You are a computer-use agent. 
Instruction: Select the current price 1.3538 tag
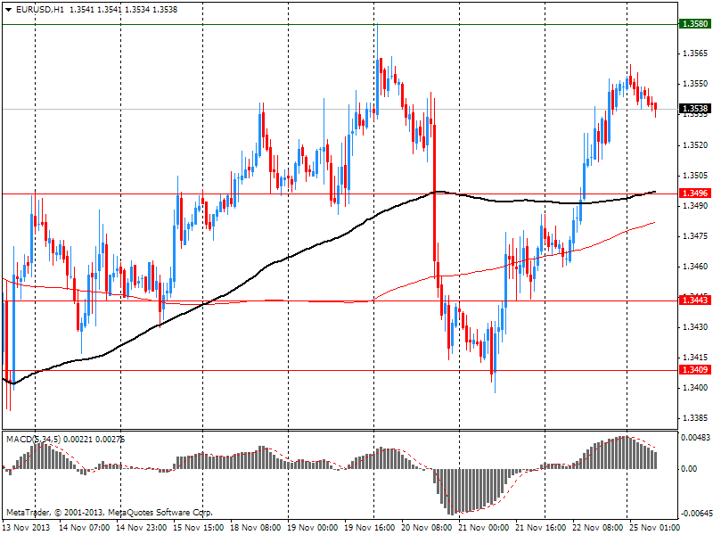694,109
